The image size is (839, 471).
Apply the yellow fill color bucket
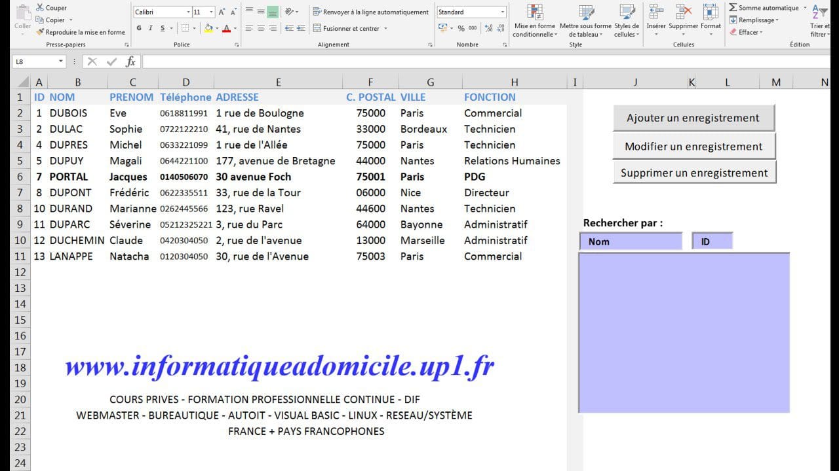tap(208, 28)
